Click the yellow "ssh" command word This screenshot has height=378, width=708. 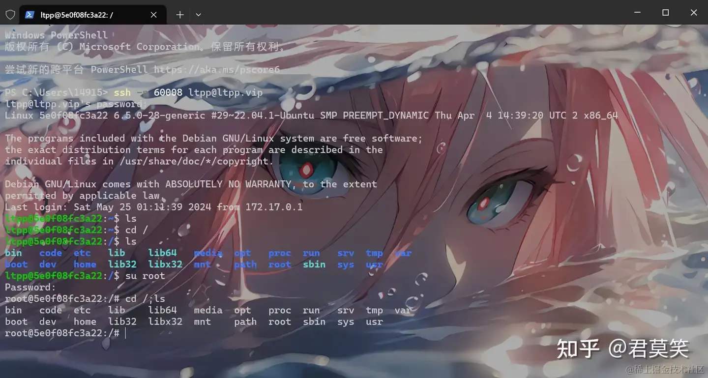coord(122,92)
